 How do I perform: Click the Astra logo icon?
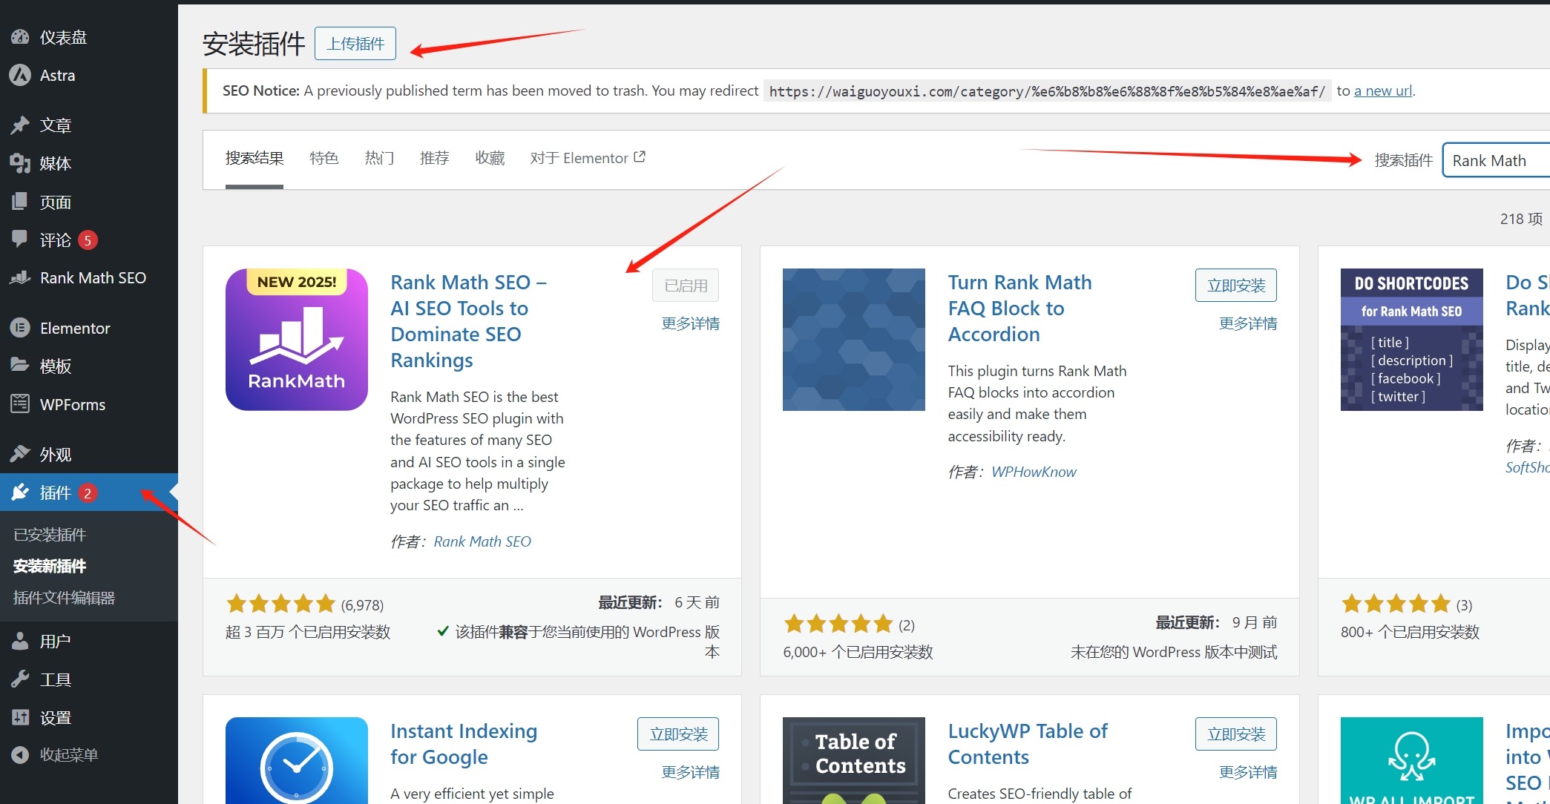[x=20, y=75]
